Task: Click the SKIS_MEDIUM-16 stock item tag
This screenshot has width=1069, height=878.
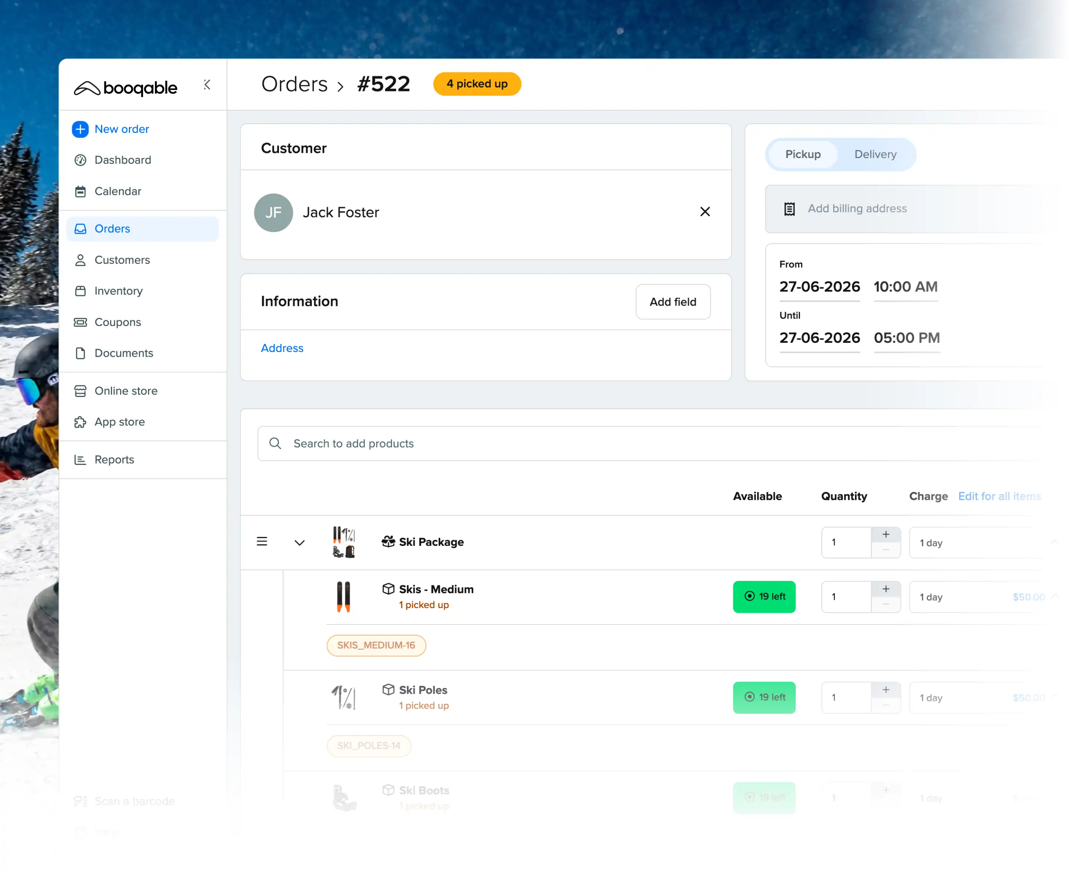Action: (376, 646)
